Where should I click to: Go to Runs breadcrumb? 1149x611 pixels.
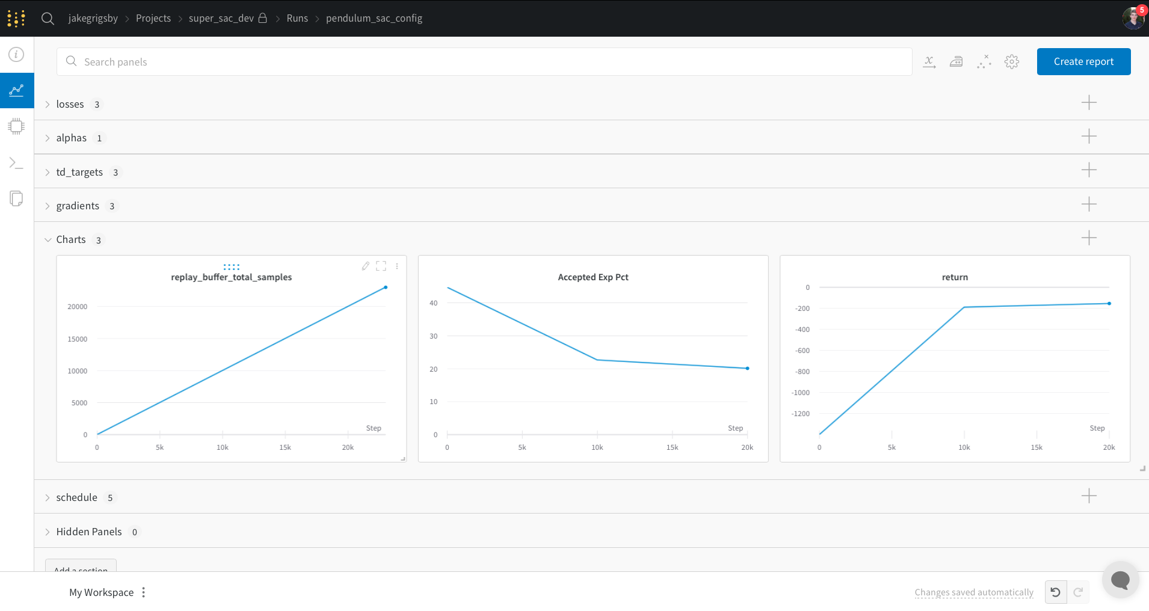(297, 18)
